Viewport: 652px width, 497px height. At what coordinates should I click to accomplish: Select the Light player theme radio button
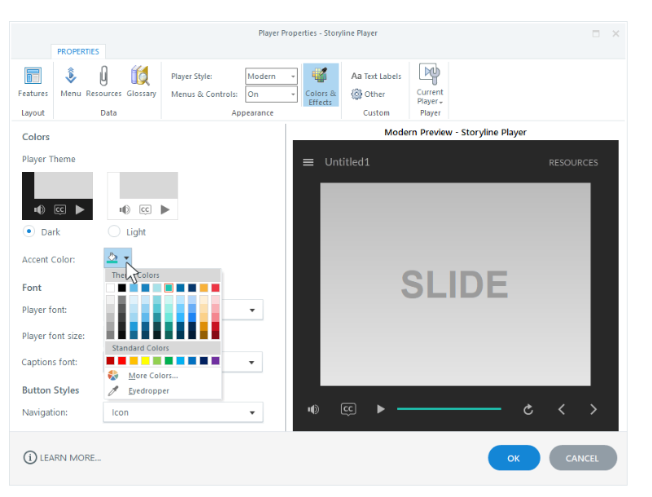pos(114,231)
